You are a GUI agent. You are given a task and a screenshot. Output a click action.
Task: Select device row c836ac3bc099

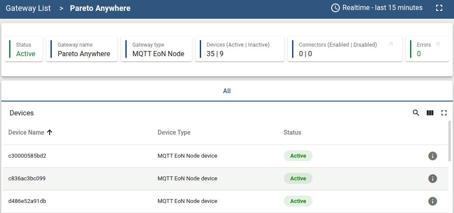225,179
